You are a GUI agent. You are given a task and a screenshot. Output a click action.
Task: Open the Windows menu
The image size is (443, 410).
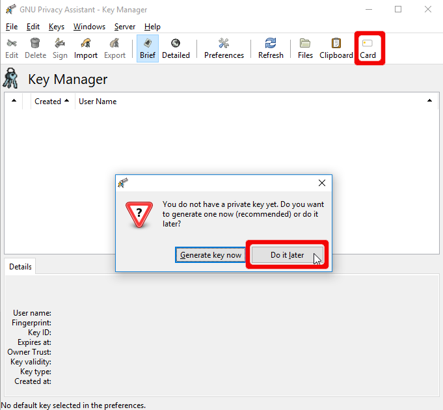89,27
